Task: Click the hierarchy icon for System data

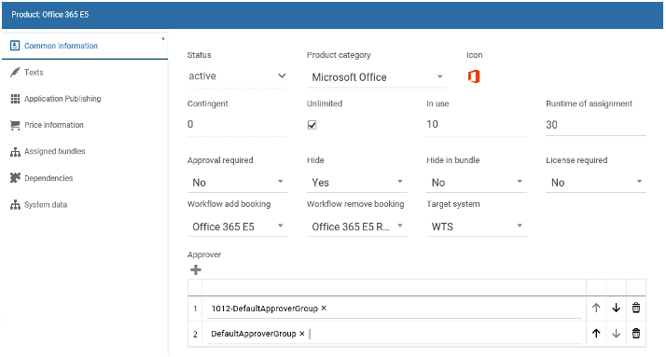Action: pos(15,205)
